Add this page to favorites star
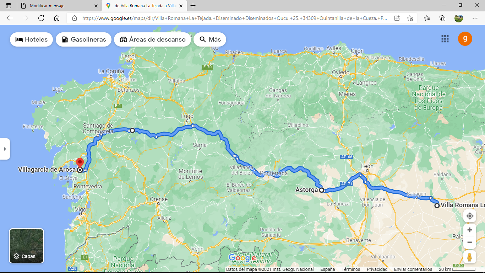This screenshot has height=273, width=485. [x=410, y=18]
